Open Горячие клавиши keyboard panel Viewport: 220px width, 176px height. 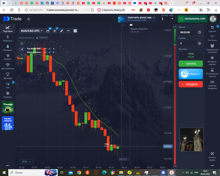pyautogui.click(x=212, y=85)
